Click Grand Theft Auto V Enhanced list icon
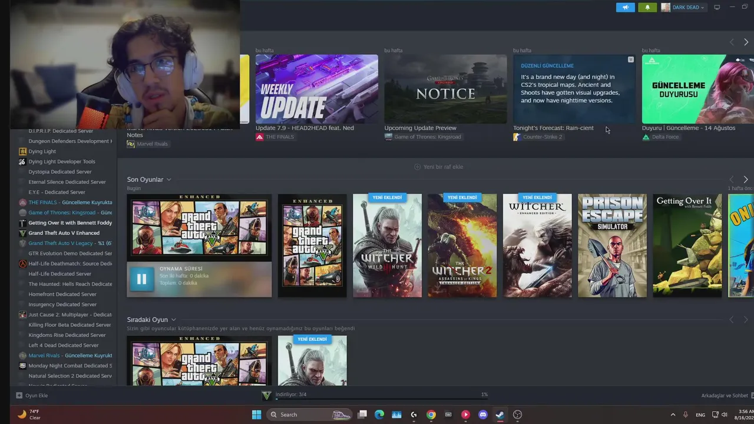Image resolution: width=754 pixels, height=424 pixels. [x=22, y=233]
